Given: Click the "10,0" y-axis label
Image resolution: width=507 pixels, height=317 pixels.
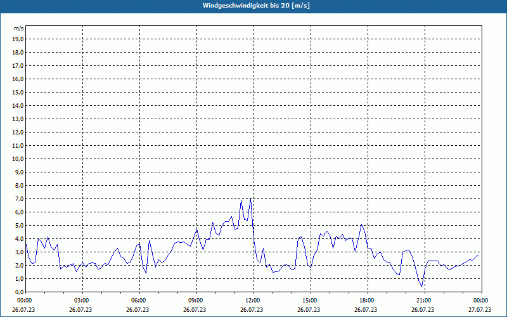Looking at the screenshot, I should tap(18, 159).
